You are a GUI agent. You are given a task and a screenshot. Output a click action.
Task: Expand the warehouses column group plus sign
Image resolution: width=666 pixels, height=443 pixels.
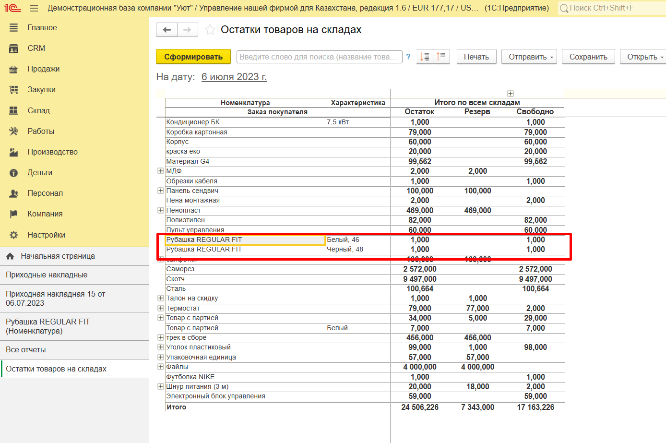click(x=511, y=94)
